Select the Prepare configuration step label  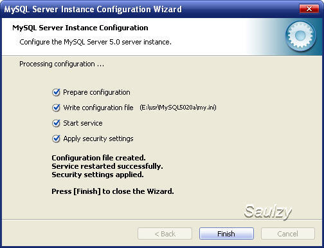96,92
